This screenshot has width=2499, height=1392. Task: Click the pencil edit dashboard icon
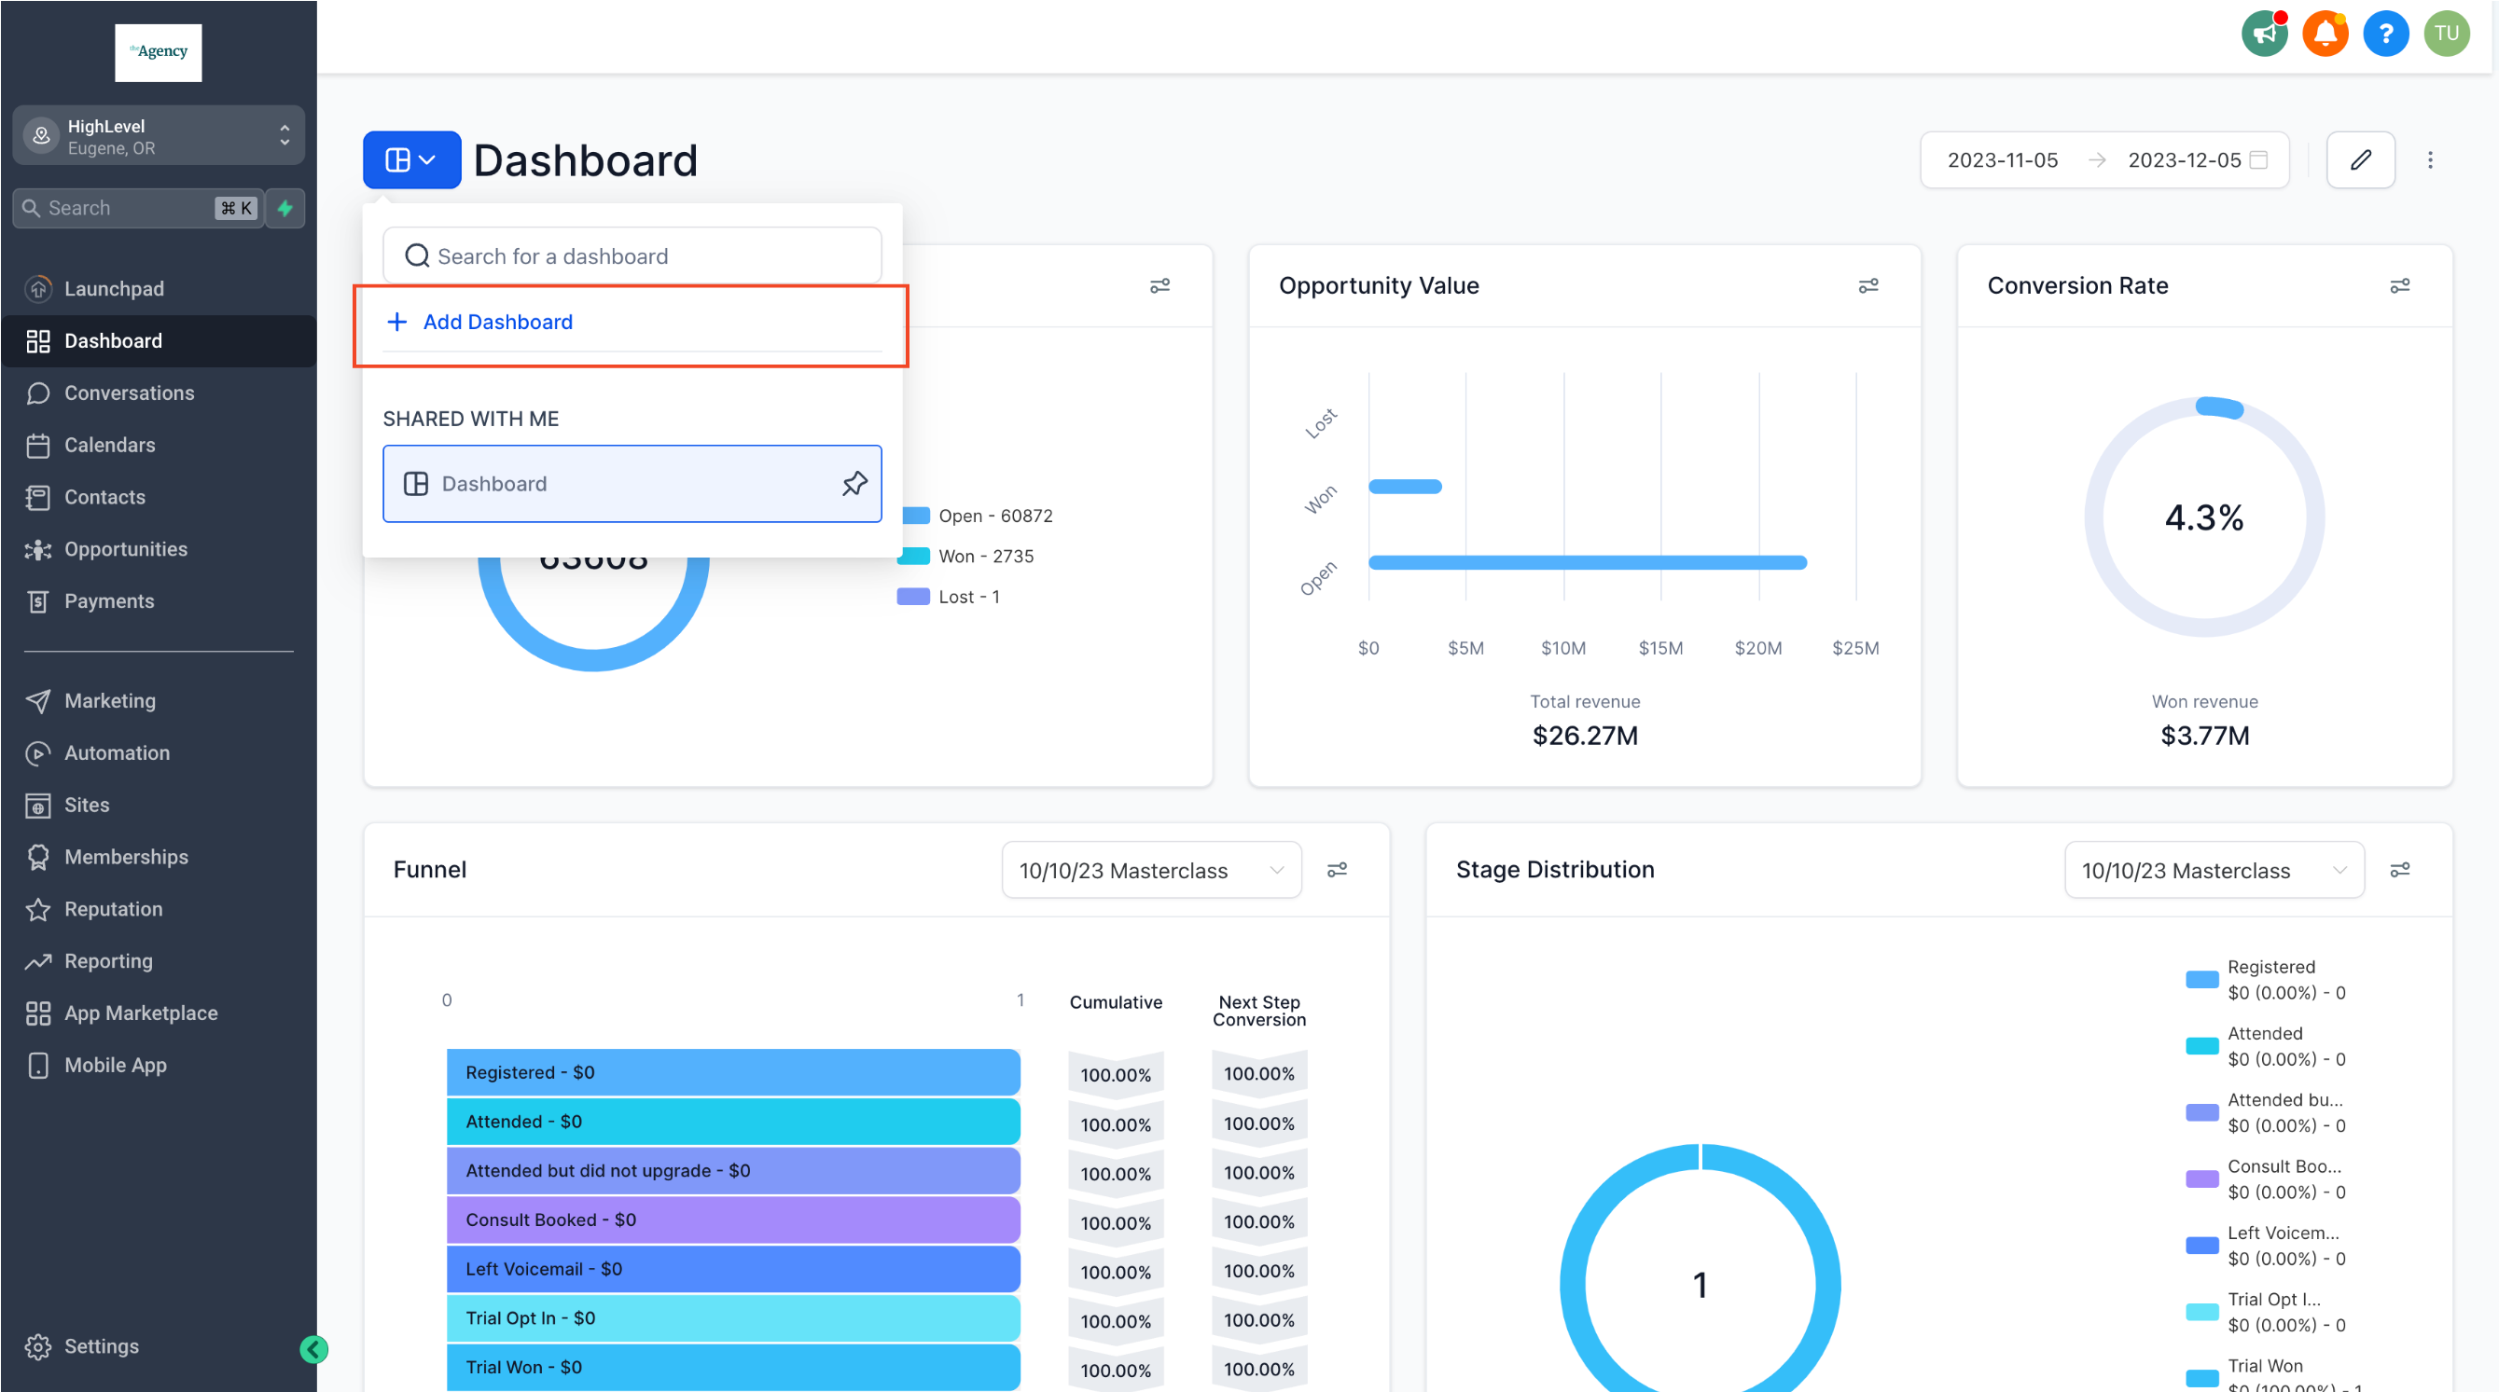point(2359,160)
